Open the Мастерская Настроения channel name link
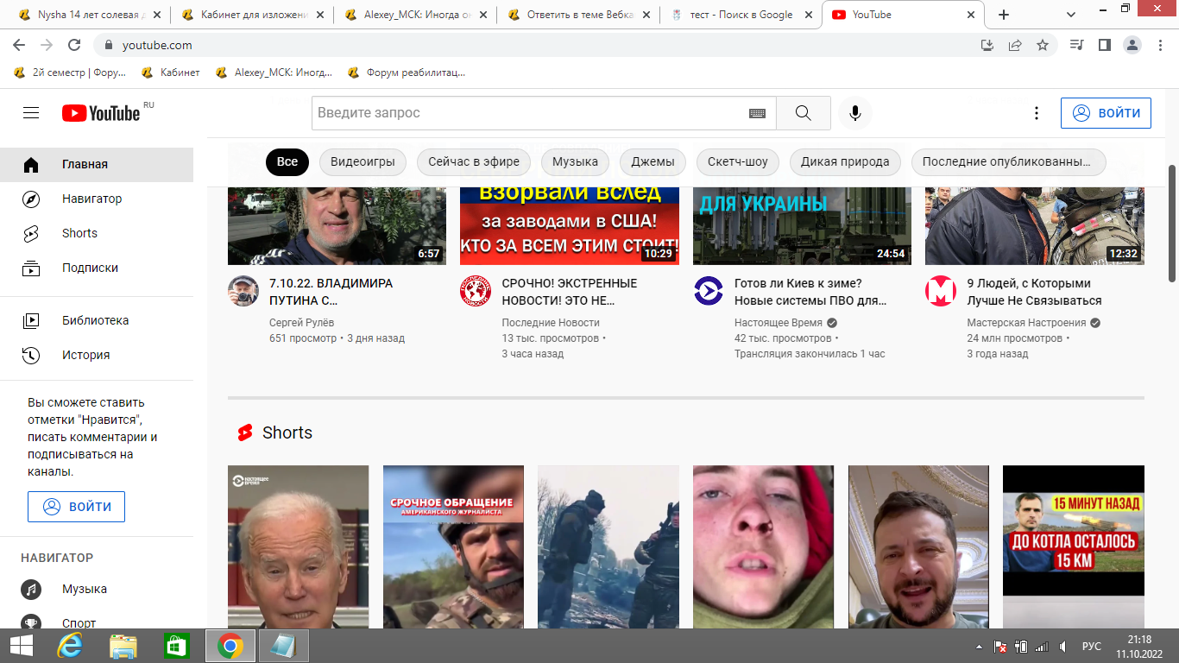 (1026, 323)
